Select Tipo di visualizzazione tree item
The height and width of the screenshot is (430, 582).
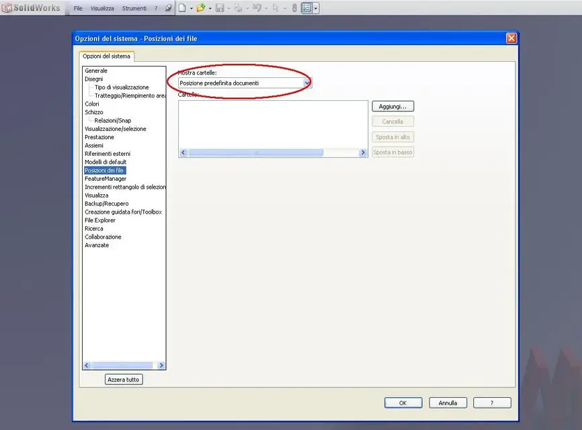click(122, 87)
